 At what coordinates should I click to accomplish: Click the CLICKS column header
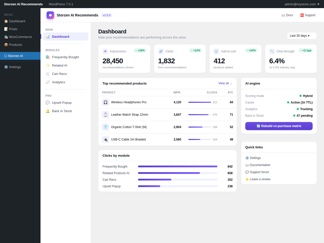pyautogui.click(x=212, y=93)
